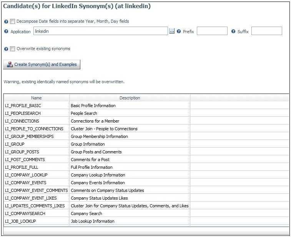Image resolution: width=291 pixels, height=237 pixels.
Task: Click Cluster Join - People to Connections description
Action: tap(104, 129)
